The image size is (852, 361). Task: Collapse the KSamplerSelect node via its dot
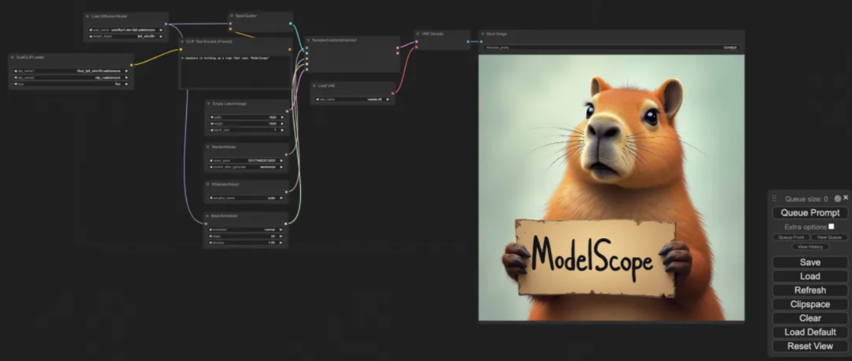(x=208, y=184)
